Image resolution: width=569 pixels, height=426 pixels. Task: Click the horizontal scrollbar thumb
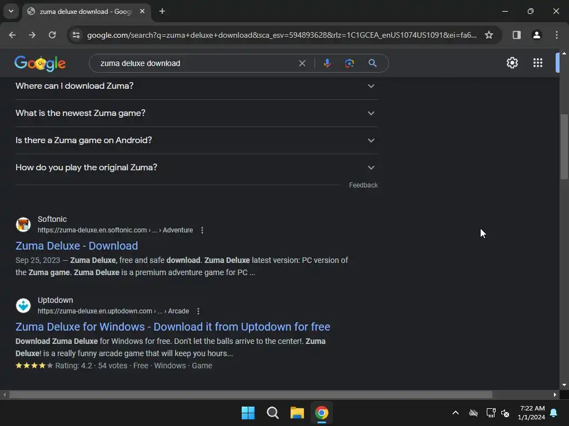click(x=251, y=394)
